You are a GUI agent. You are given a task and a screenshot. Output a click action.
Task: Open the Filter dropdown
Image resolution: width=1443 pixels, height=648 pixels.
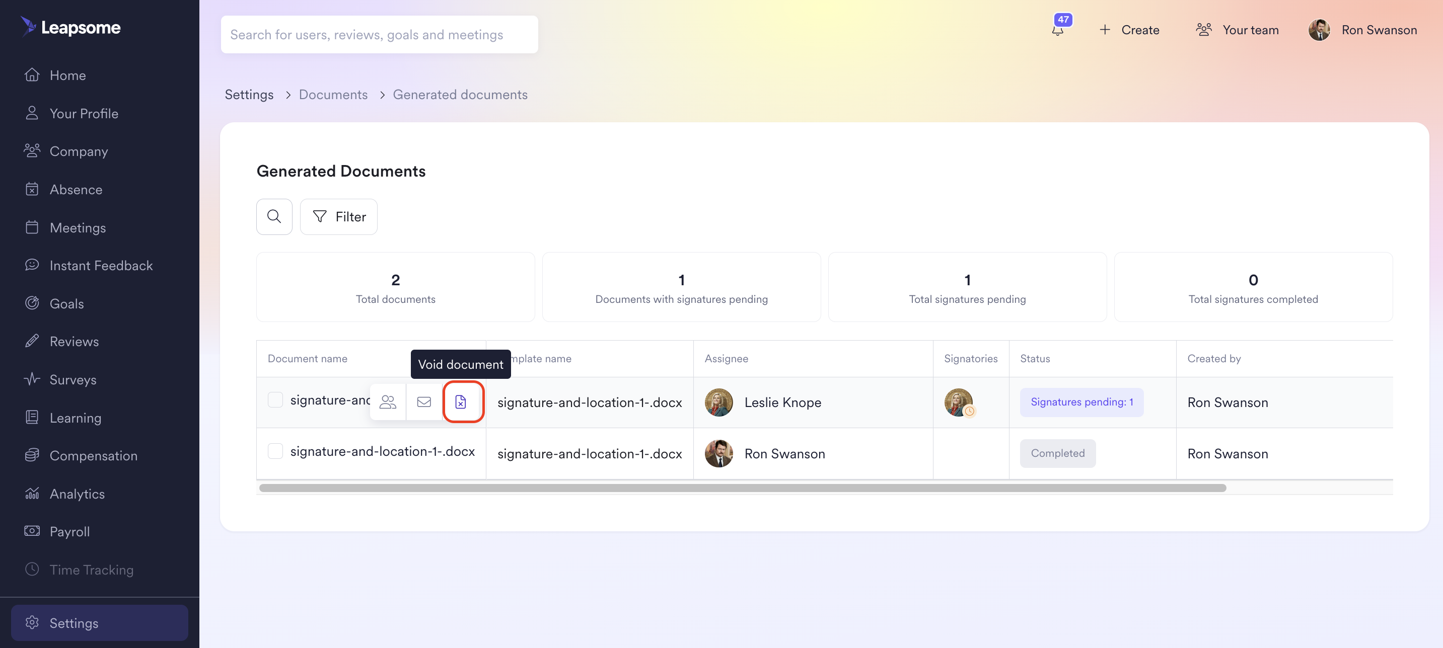[x=339, y=216]
